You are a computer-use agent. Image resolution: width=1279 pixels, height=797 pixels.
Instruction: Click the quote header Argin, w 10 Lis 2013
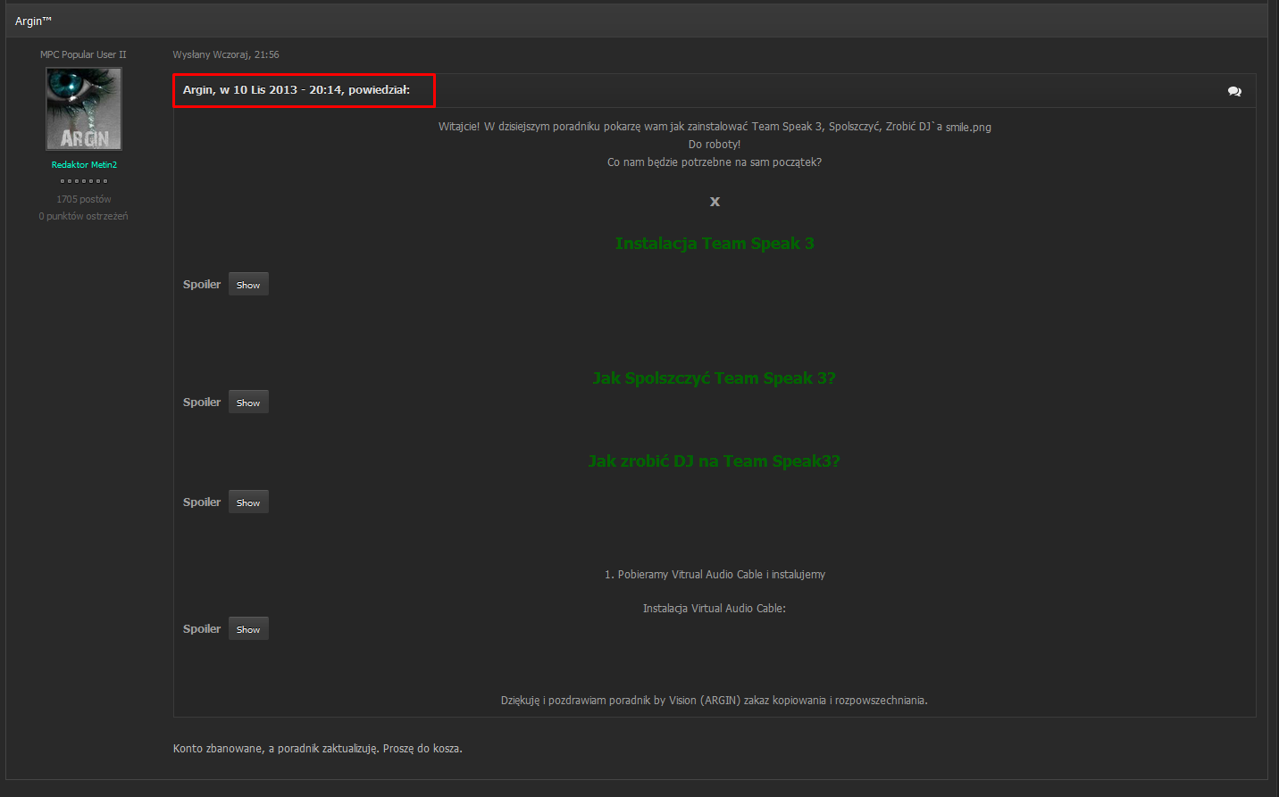pyautogui.click(x=297, y=90)
